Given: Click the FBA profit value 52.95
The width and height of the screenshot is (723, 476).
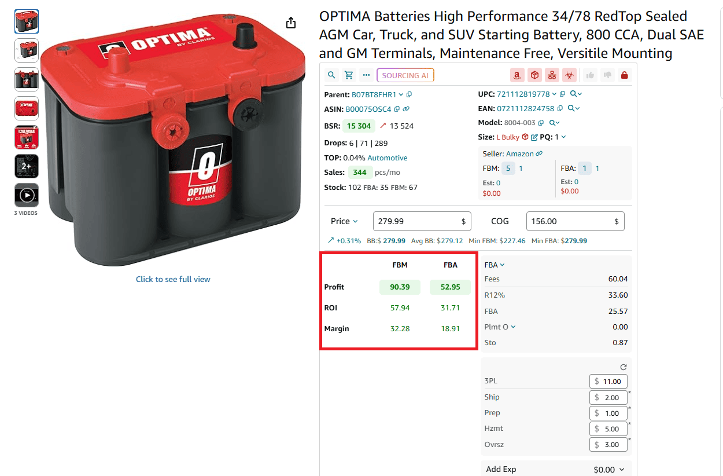Looking at the screenshot, I should (x=450, y=287).
